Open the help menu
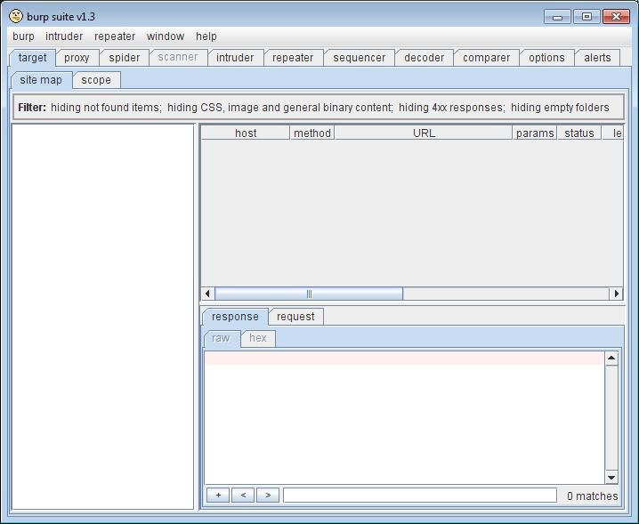 point(206,36)
